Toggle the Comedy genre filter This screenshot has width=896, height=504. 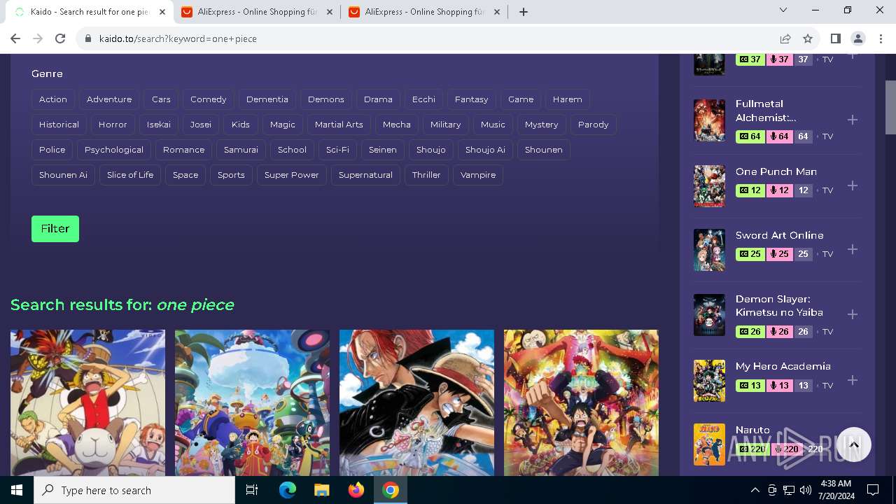click(x=209, y=99)
